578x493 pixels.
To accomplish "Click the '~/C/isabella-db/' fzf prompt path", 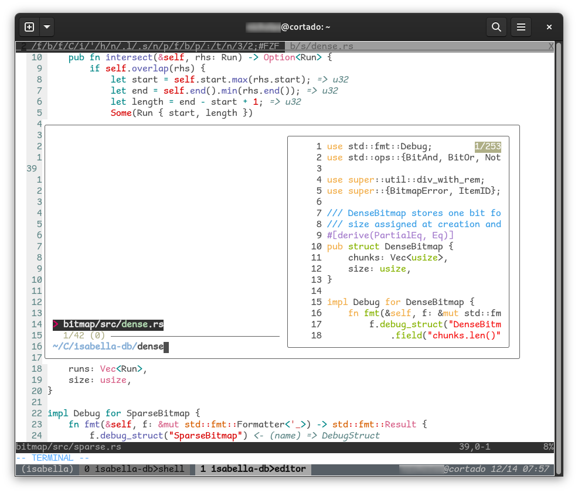I will (95, 347).
